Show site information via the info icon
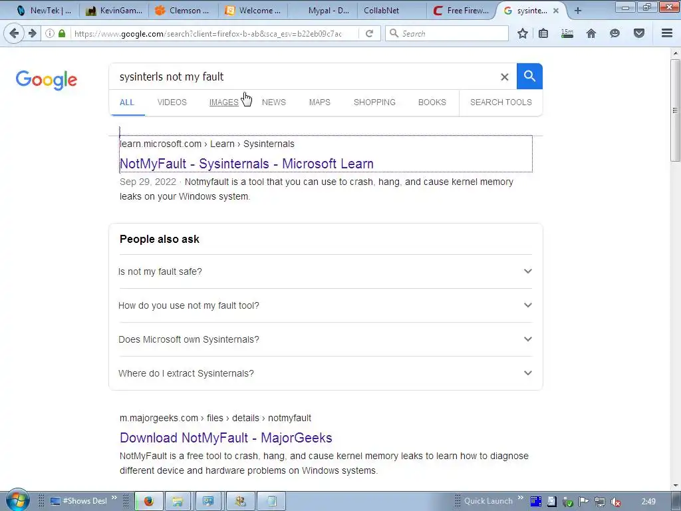 50,33
